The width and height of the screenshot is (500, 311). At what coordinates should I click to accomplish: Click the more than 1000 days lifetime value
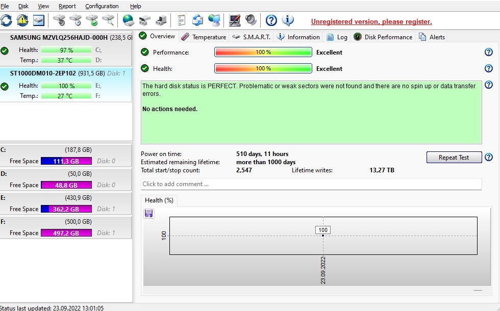pos(266,162)
